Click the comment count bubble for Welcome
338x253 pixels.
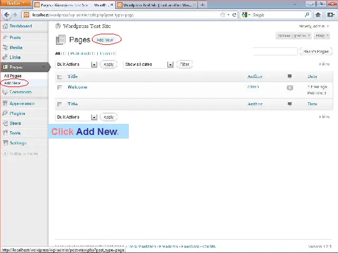pyautogui.click(x=290, y=88)
